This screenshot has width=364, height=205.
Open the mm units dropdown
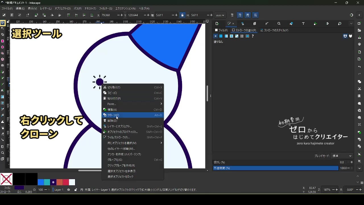[220, 15]
